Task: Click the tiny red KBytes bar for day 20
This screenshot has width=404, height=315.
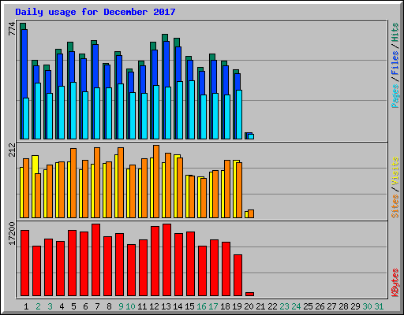Action: pos(249,294)
